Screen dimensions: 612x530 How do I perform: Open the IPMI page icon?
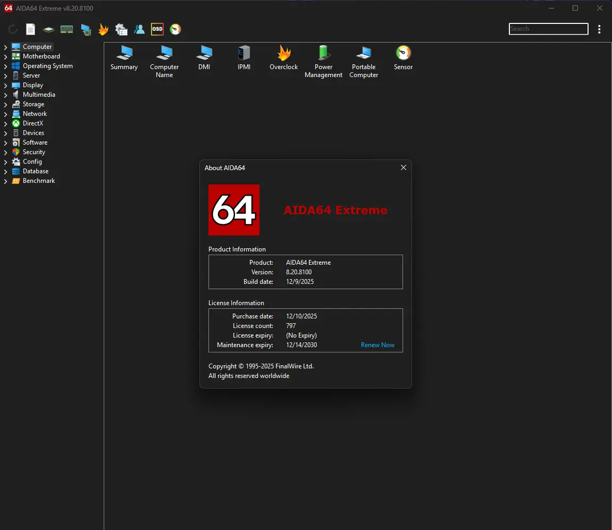click(x=244, y=58)
